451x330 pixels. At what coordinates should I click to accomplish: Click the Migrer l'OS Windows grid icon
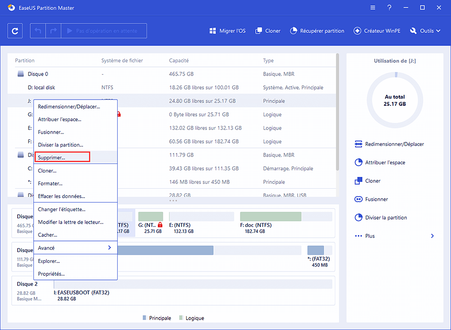213,31
